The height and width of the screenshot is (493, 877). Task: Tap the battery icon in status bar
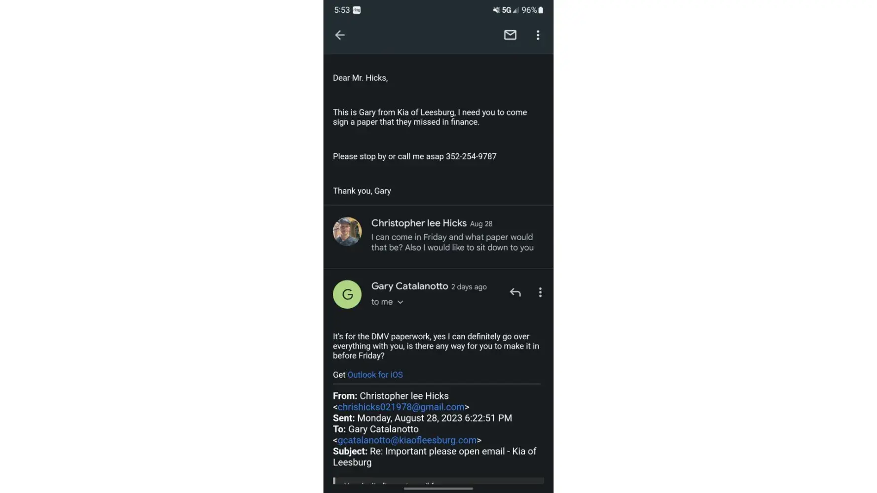point(541,10)
